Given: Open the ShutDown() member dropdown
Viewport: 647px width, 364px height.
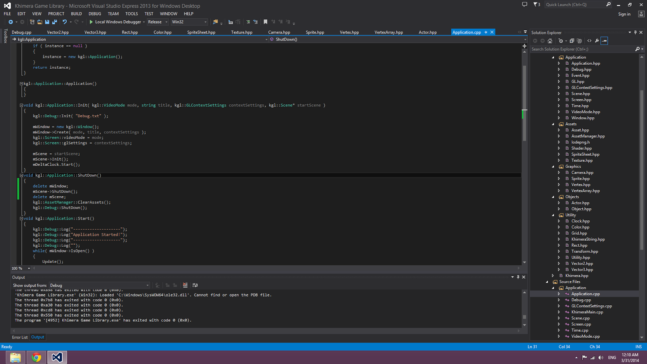Looking at the screenshot, I should tap(398, 39).
